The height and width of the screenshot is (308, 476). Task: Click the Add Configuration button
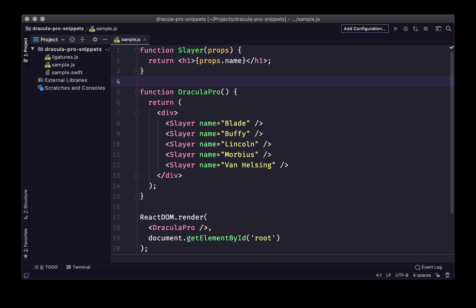tap(365, 29)
